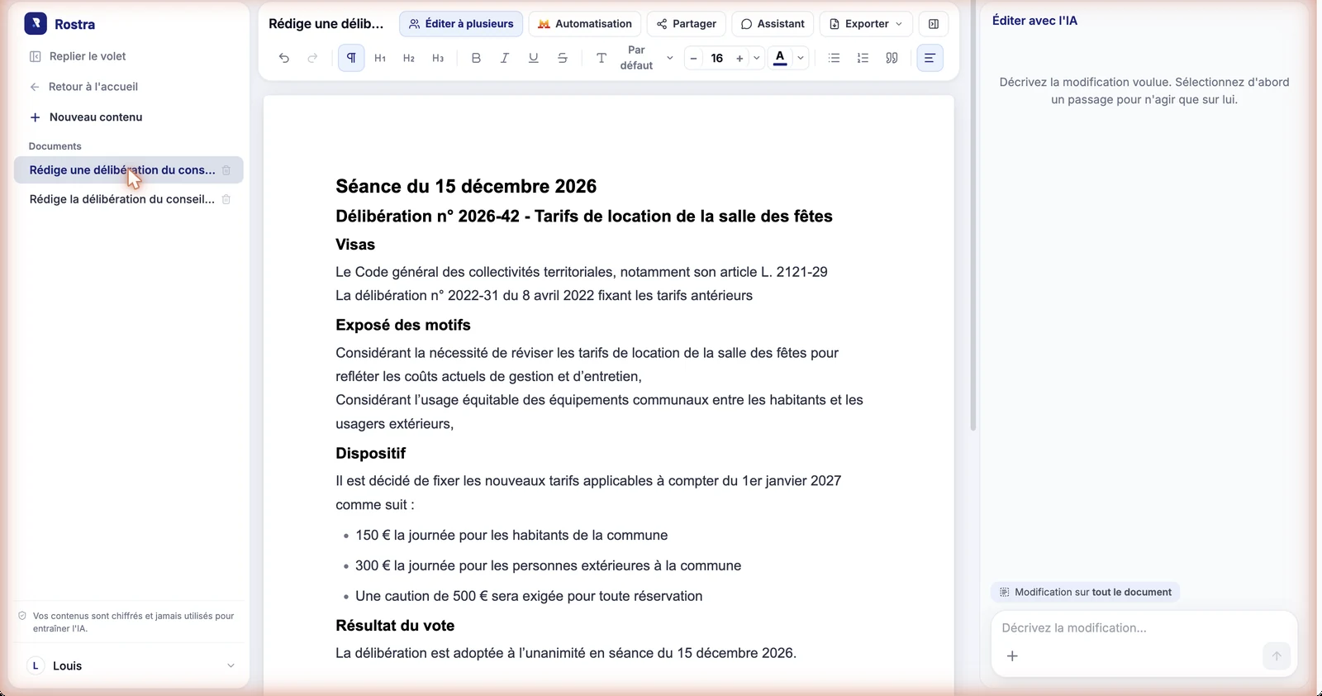This screenshot has height=696, width=1322.
Task: Delete the "Rédige une délibération du cons..." document
Action: pos(226,170)
